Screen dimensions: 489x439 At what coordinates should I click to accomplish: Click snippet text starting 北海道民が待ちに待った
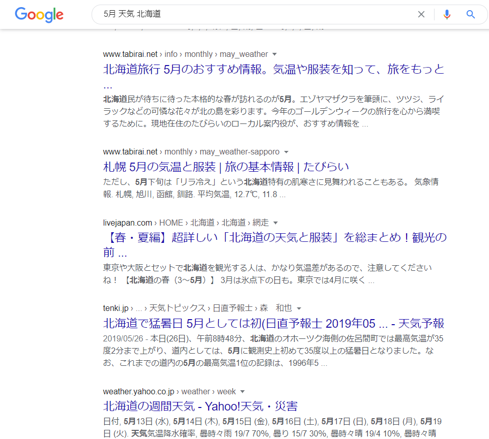coord(273,111)
